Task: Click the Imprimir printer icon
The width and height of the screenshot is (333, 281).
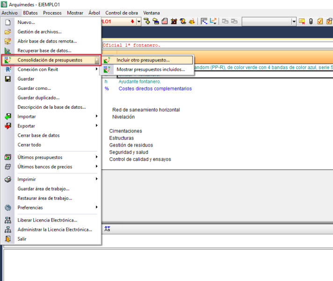Action: point(7,179)
